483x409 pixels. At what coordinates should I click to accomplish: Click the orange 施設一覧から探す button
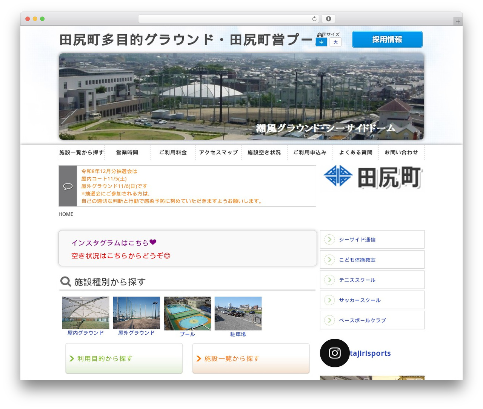(251, 358)
